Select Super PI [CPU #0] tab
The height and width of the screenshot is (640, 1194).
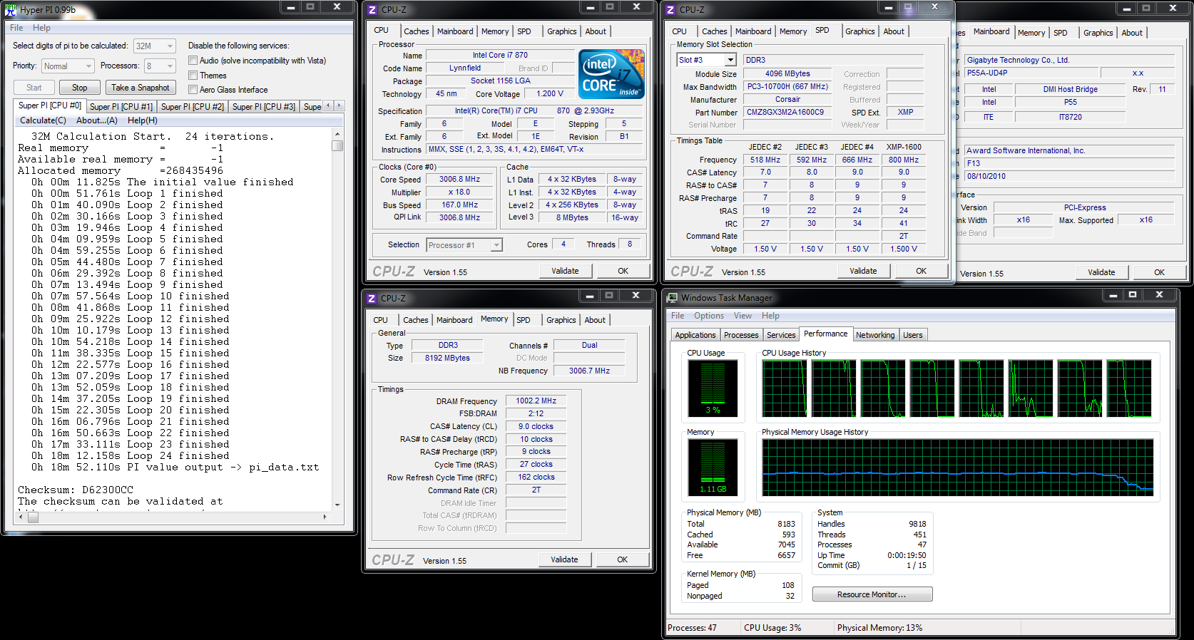tap(50, 105)
